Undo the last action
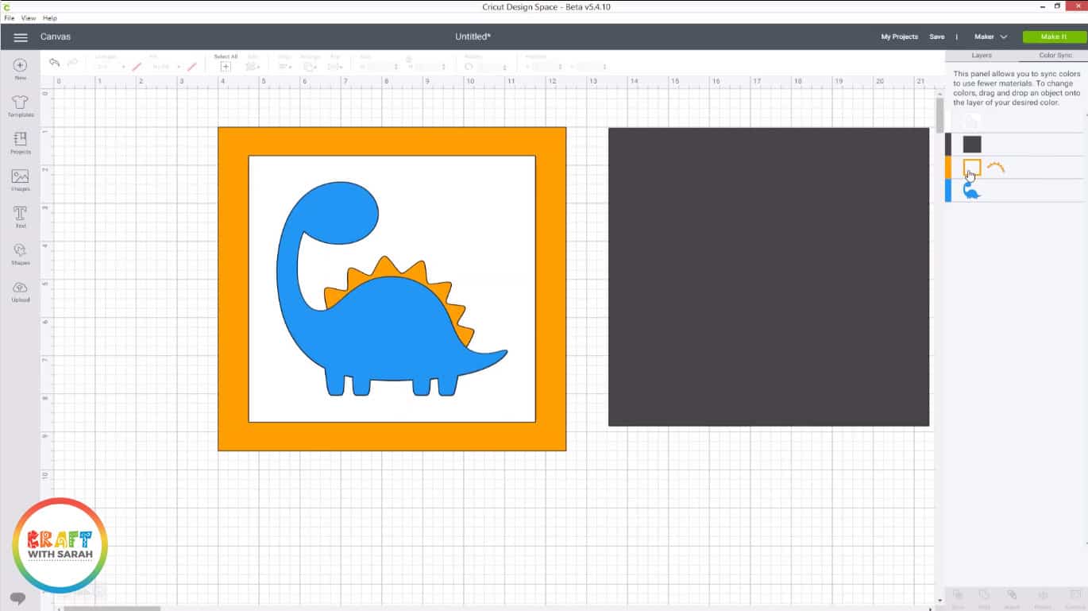 point(54,63)
